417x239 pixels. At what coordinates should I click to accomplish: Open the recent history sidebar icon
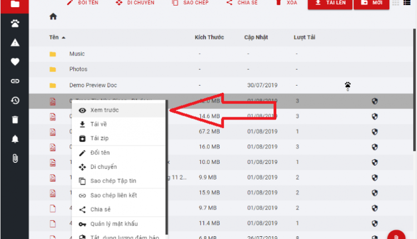[15, 101]
